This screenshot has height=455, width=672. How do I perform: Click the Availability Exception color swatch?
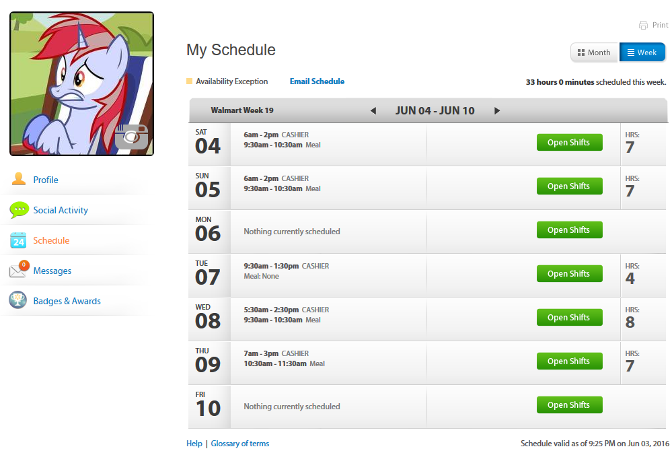click(190, 81)
